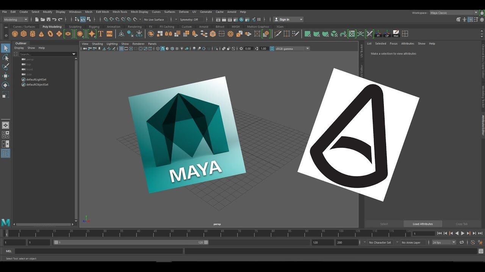The width and height of the screenshot is (485, 272).
Task: Switch to the Sculpting shelf tab
Action: 75,27
